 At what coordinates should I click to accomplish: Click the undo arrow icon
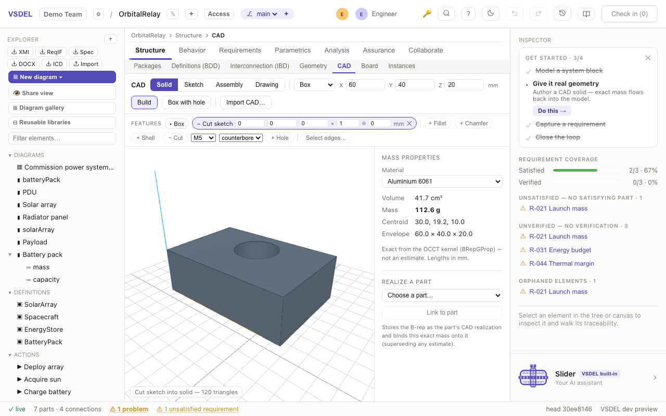(515, 14)
